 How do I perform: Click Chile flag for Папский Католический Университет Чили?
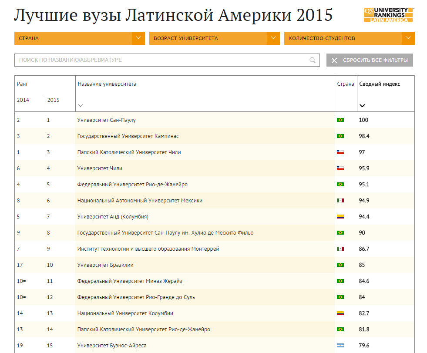click(x=340, y=152)
